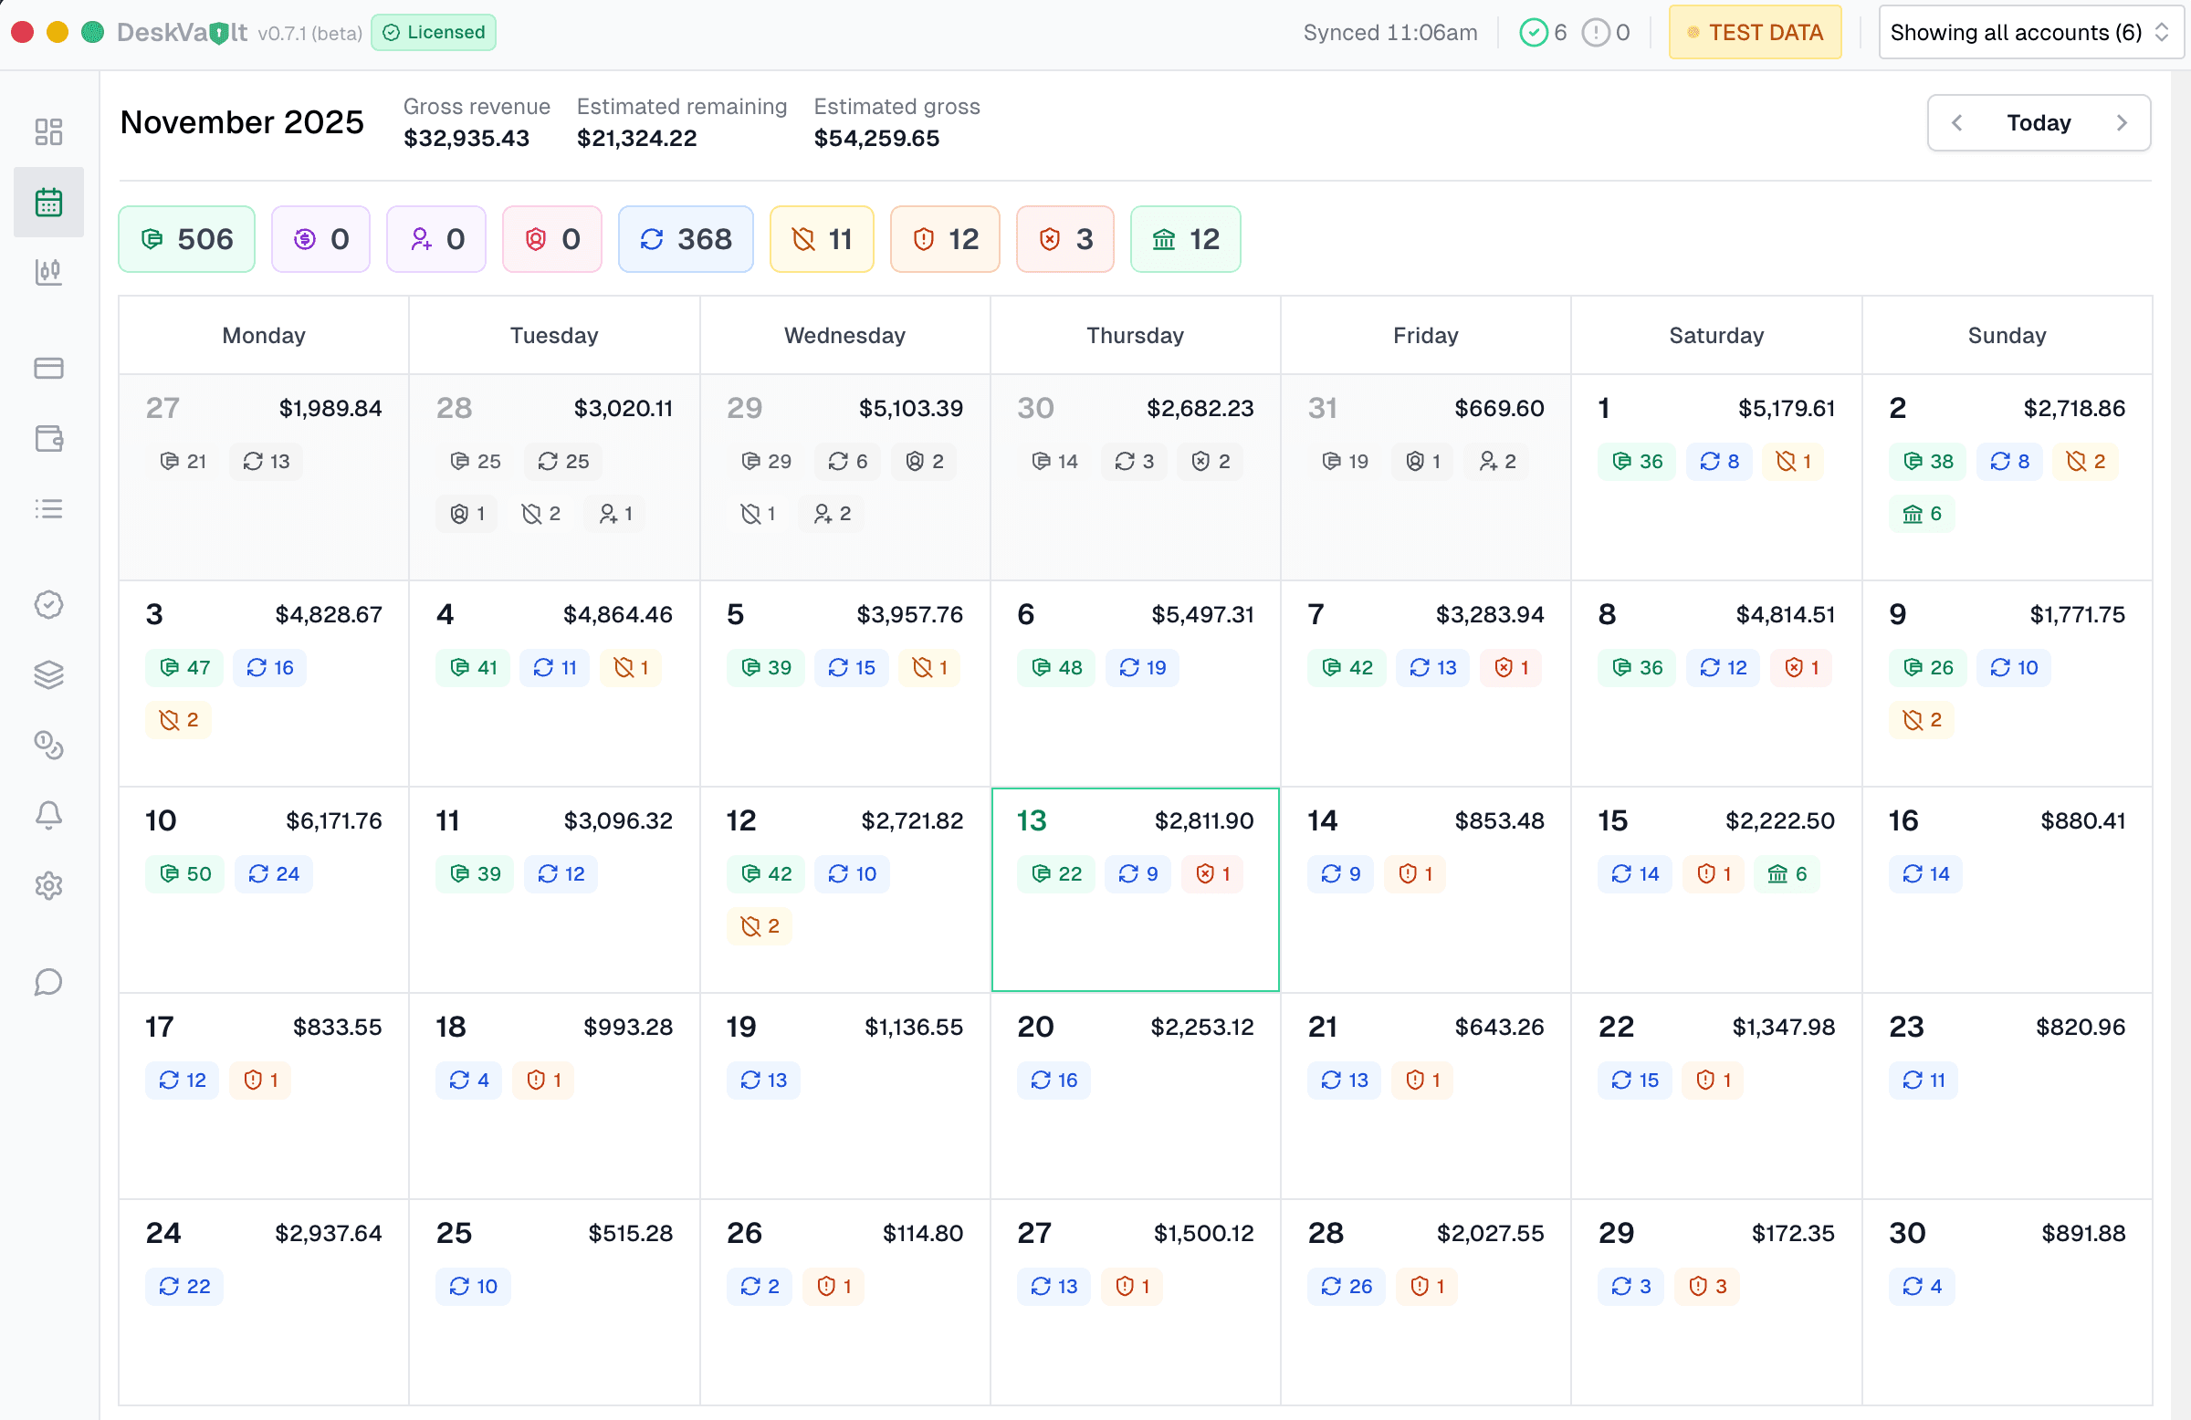The image size is (2191, 1420).
Task: Open the Dashboard grid view
Action: (47, 131)
